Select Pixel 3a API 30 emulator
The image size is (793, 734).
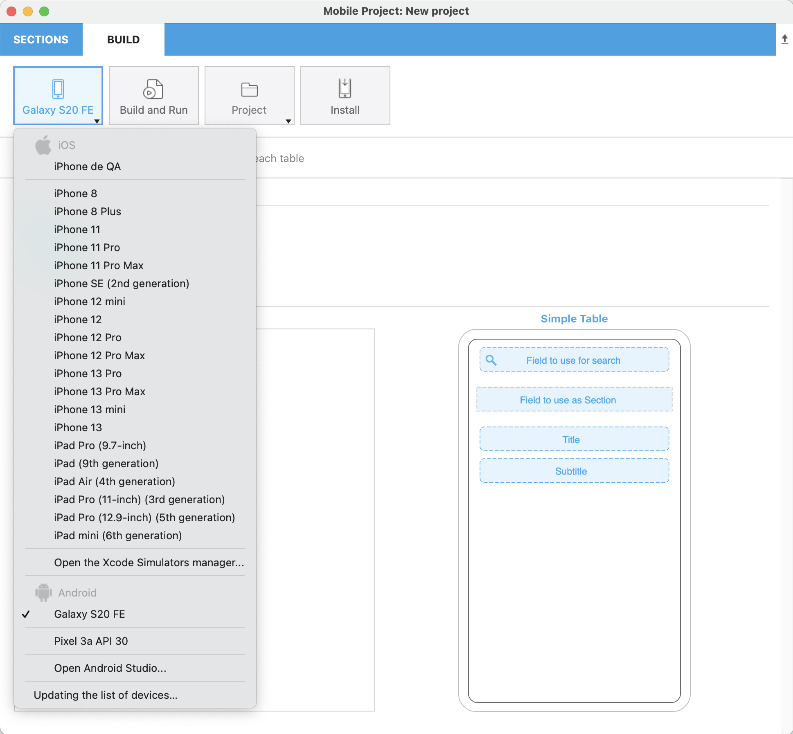pos(135,641)
